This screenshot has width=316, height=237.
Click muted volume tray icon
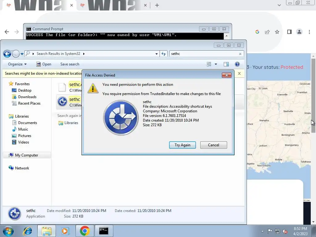pyautogui.click(x=285, y=231)
